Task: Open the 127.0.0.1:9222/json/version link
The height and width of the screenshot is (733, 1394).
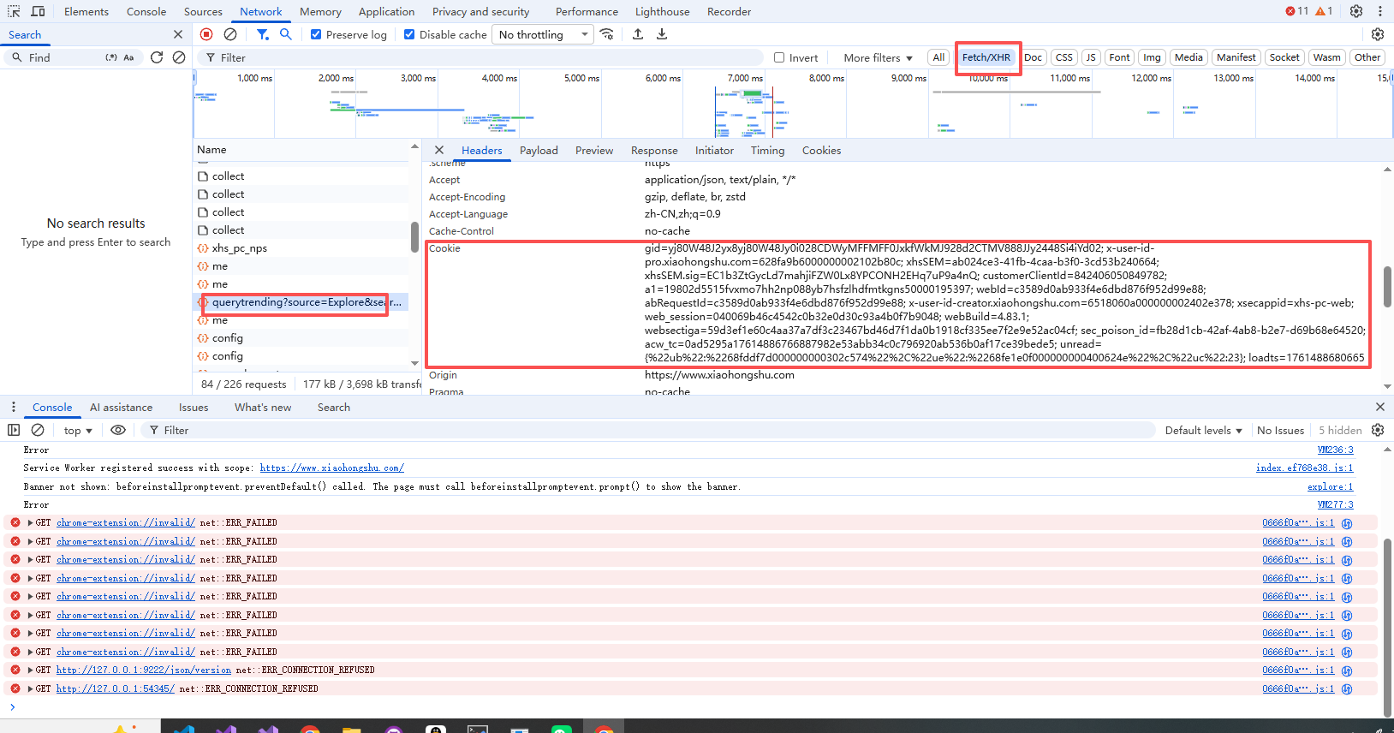Action: click(144, 670)
